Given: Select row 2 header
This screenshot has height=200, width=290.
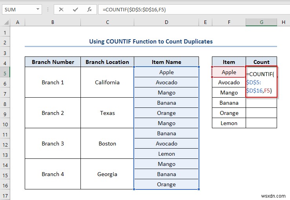Looking at the screenshot, I should pos(5,42).
